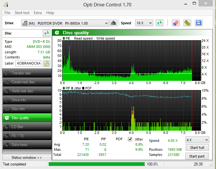Refresh disc info in Disc panel
The height and width of the screenshot is (169, 216).
pos(47,33)
